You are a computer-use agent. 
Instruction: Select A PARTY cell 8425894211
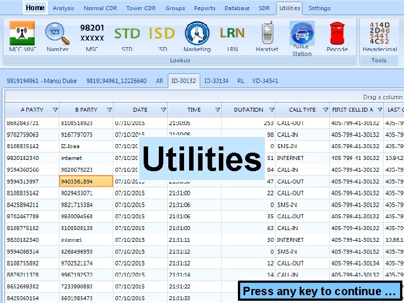click(32, 205)
